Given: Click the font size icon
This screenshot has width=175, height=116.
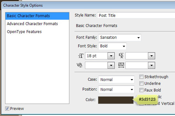Looking at the screenshot, I should click(81, 56).
